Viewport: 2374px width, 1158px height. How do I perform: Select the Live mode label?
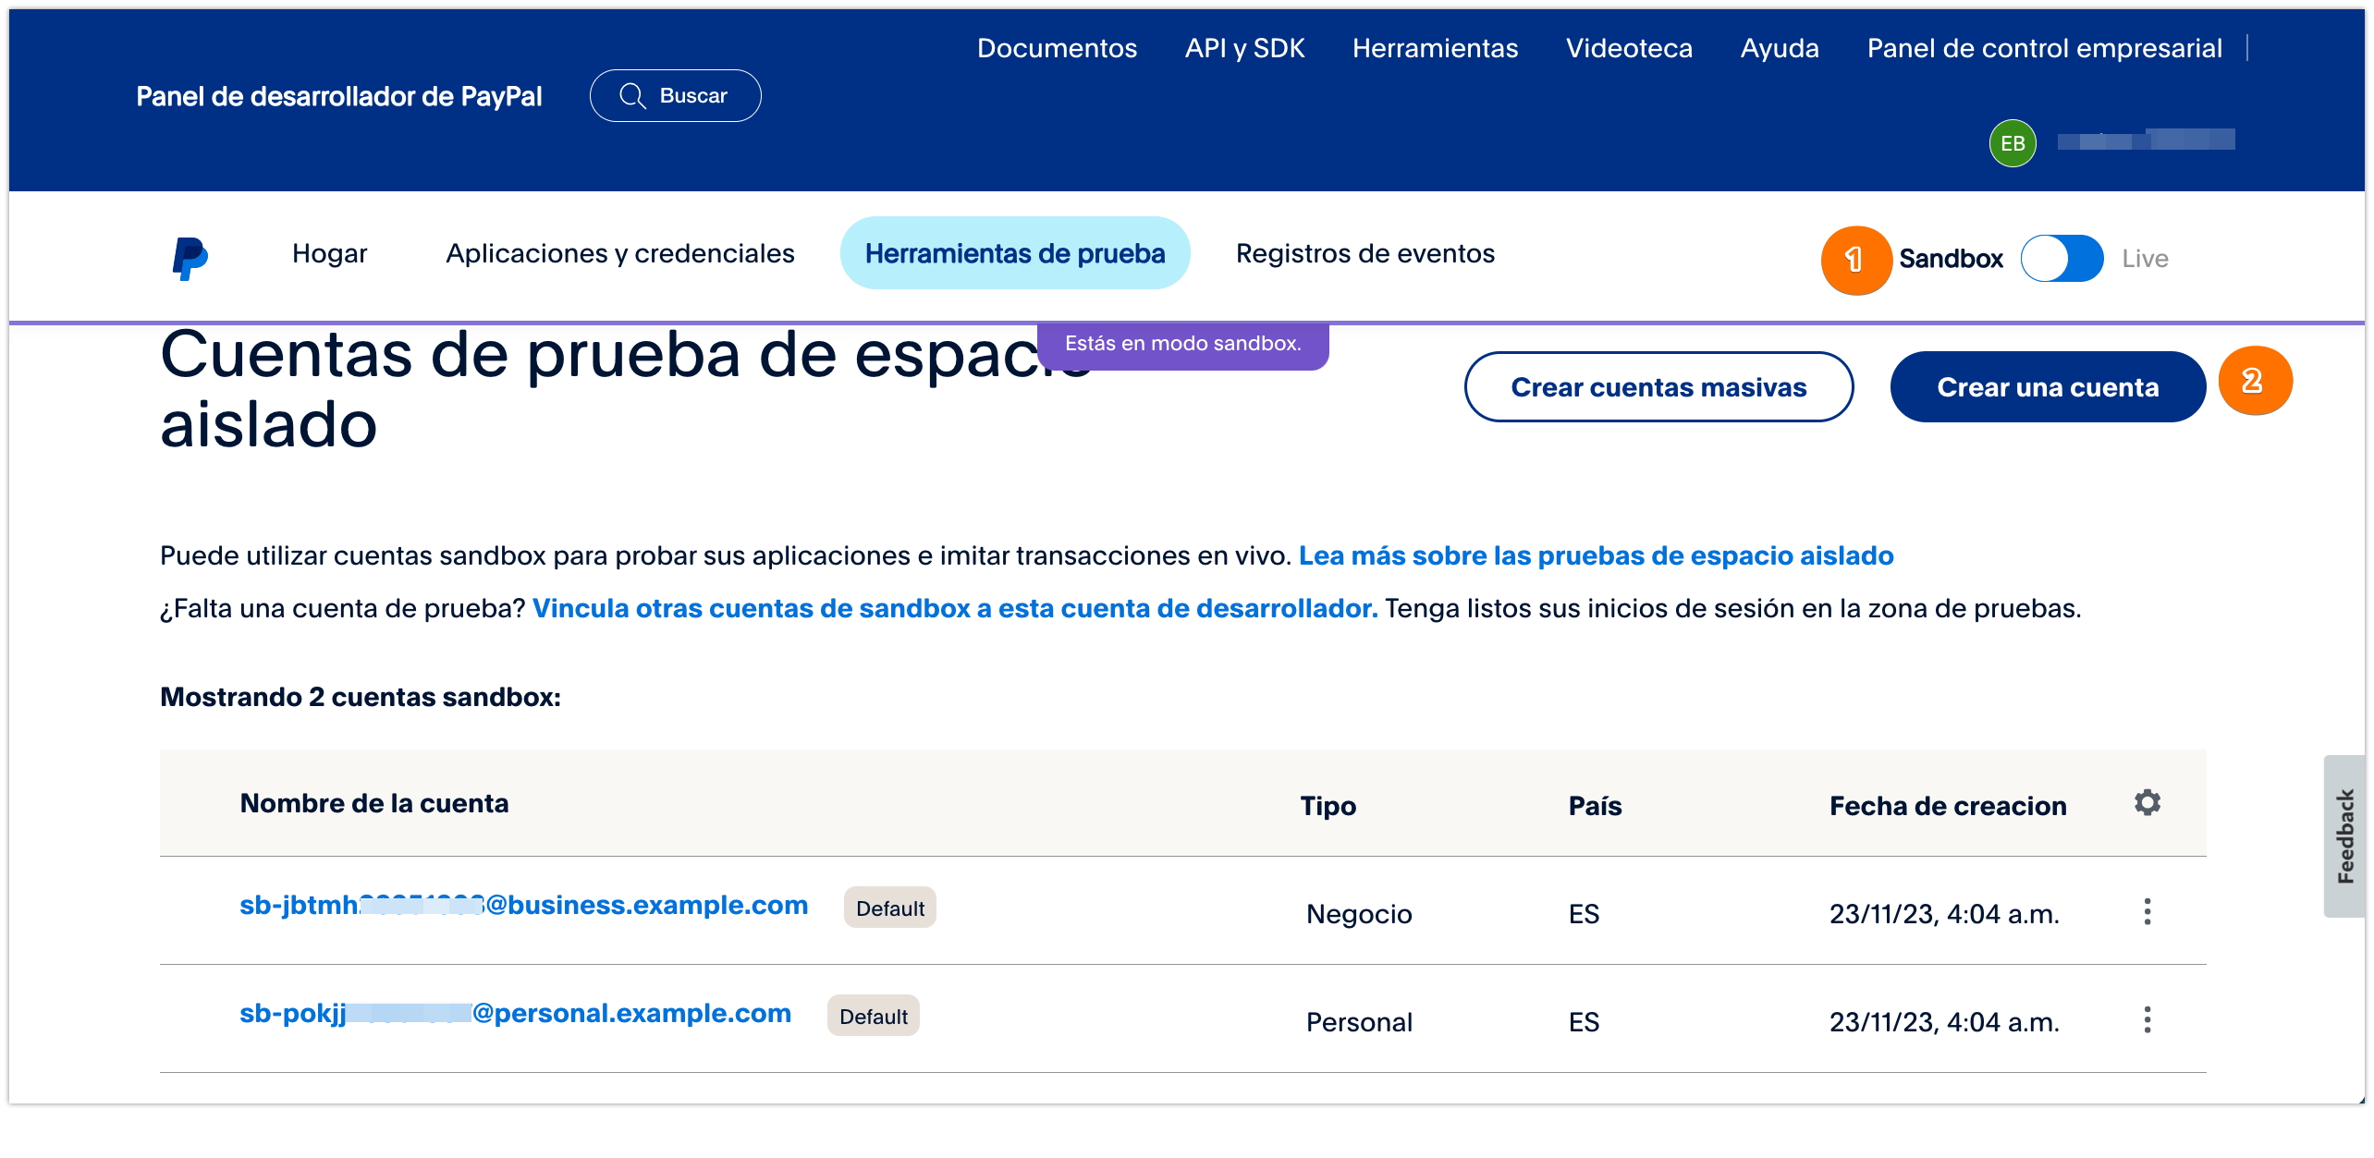[x=2145, y=259]
